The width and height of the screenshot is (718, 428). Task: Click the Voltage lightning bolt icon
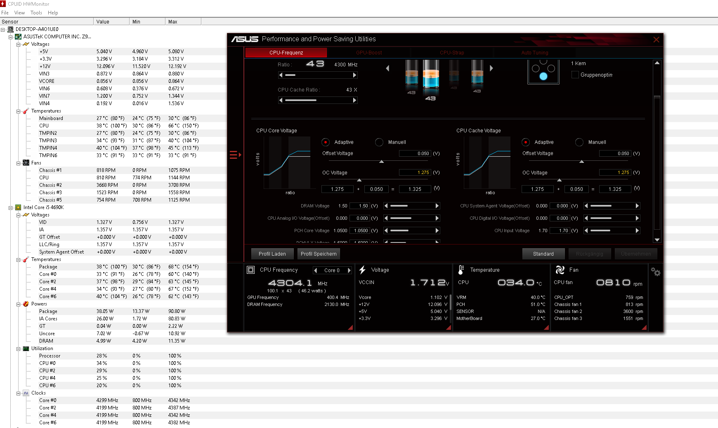pyautogui.click(x=362, y=270)
